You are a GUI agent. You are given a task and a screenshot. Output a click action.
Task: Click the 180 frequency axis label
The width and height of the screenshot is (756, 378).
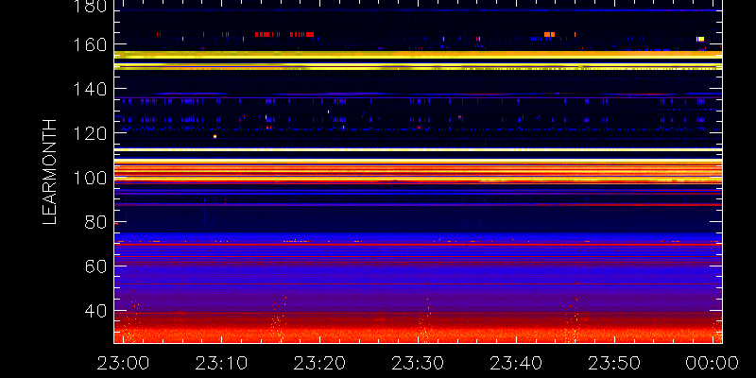91,7
